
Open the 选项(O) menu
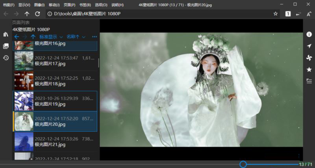[101, 5]
